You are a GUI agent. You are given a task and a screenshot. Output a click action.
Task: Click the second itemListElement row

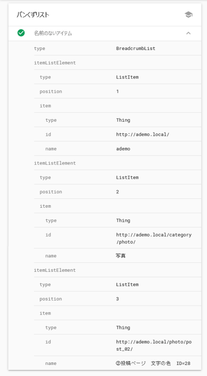pyautogui.click(x=117, y=163)
